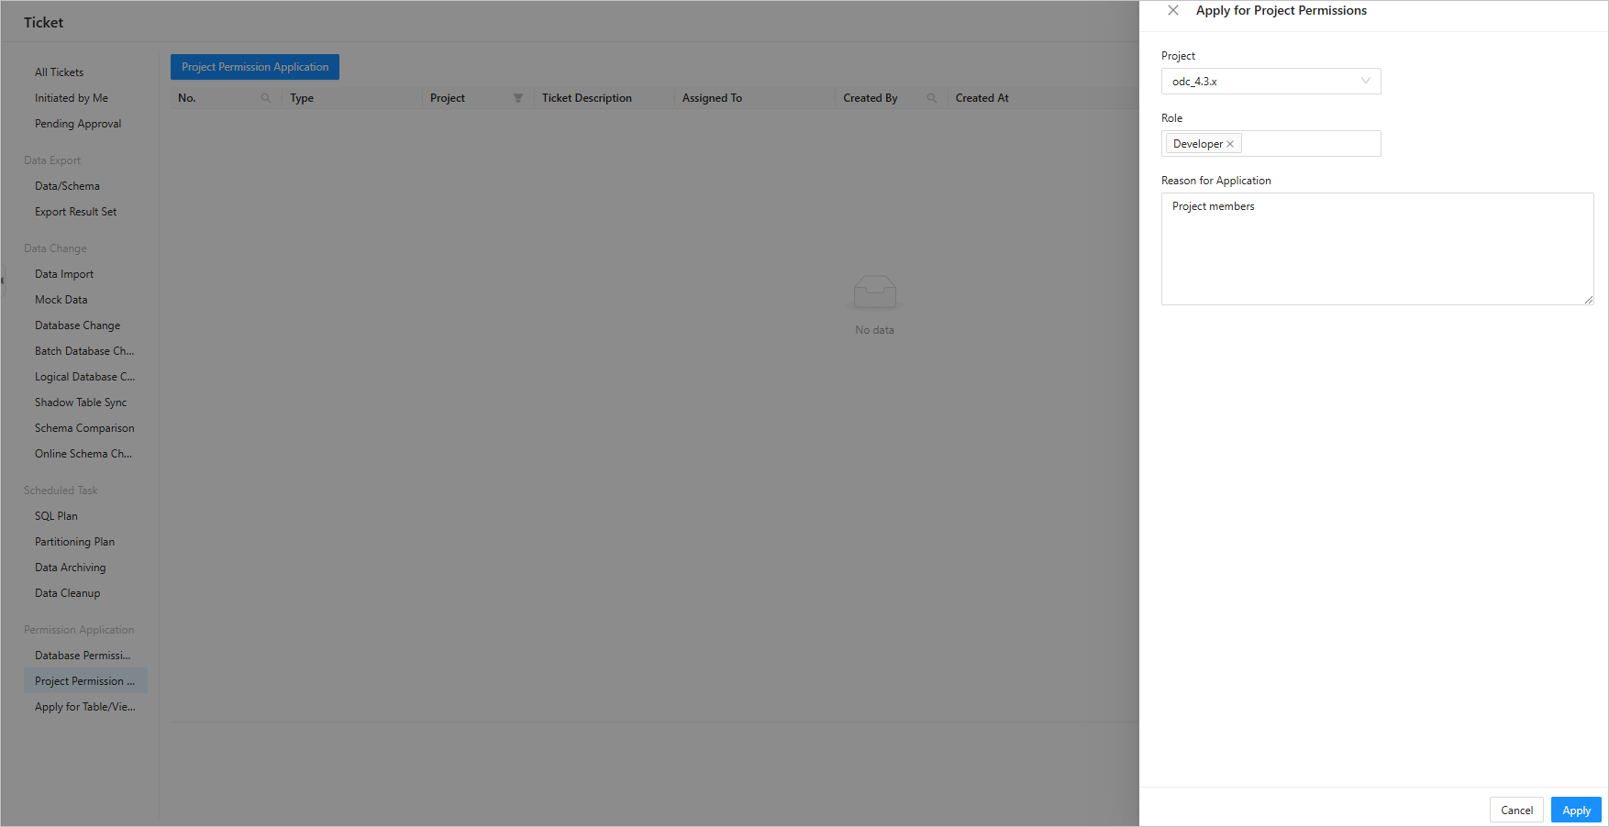Click the search icon in No. column
Image resolution: width=1609 pixels, height=827 pixels.
[266, 98]
